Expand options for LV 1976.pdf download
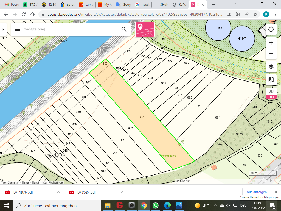281x211 pixels. (58, 192)
